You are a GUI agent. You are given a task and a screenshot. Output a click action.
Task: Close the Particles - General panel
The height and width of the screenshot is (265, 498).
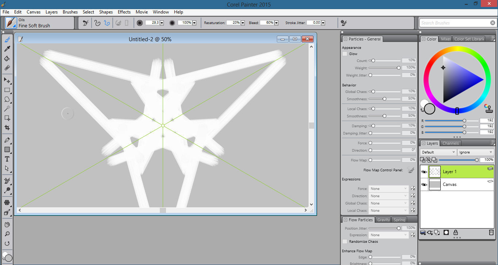pos(345,39)
